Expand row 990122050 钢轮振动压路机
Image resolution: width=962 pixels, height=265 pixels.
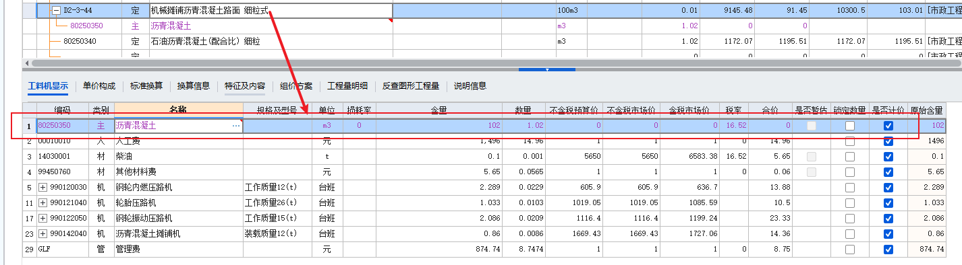43,218
